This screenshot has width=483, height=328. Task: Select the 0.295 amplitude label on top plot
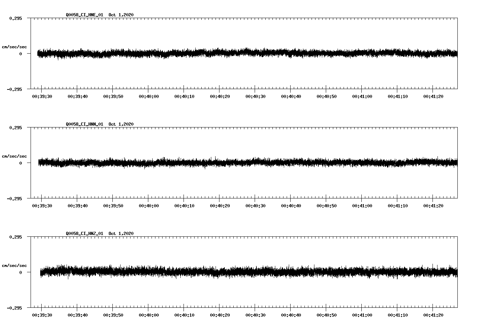coord(15,18)
